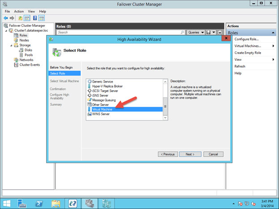Open File Explorer from the taskbar
The image size is (279, 209).
point(56,203)
